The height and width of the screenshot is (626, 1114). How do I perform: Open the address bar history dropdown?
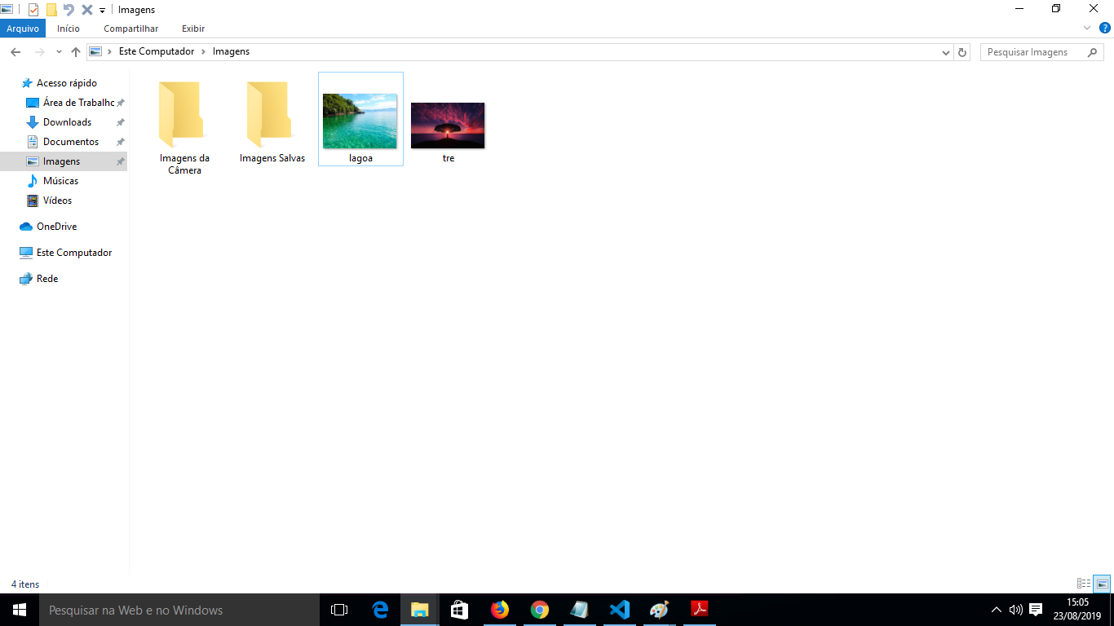click(946, 52)
